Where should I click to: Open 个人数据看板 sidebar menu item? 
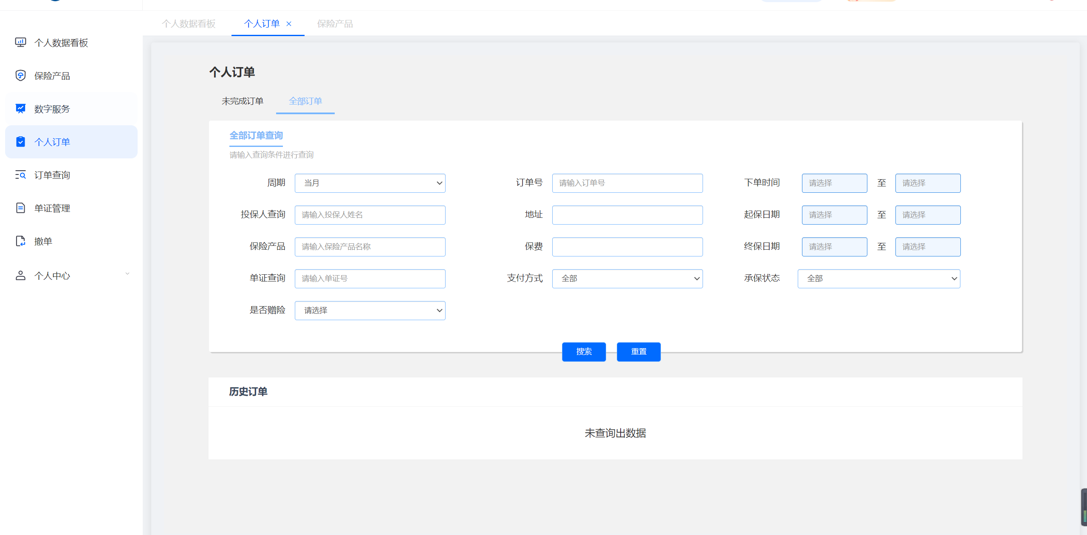[x=71, y=42]
